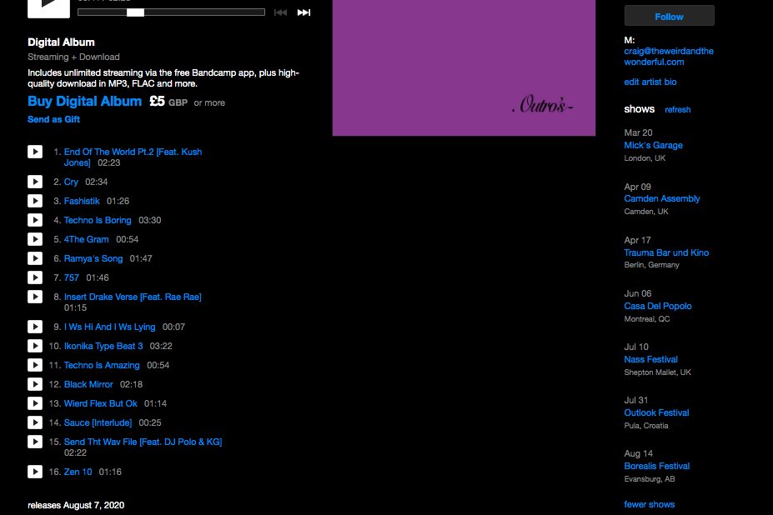Play track 4 Techno Is Boring
773x515 pixels.
click(35, 220)
